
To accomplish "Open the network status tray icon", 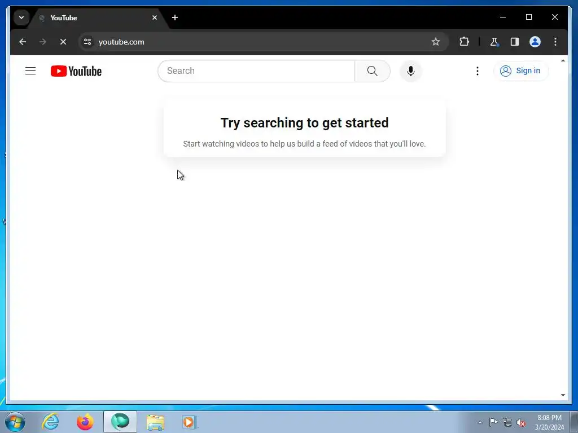I will pyautogui.click(x=507, y=422).
